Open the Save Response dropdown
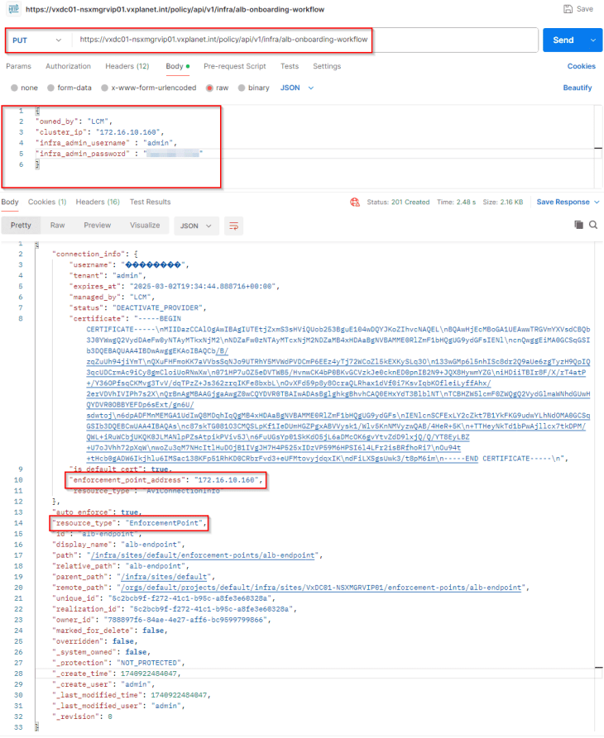The image size is (604, 738). pos(567,202)
